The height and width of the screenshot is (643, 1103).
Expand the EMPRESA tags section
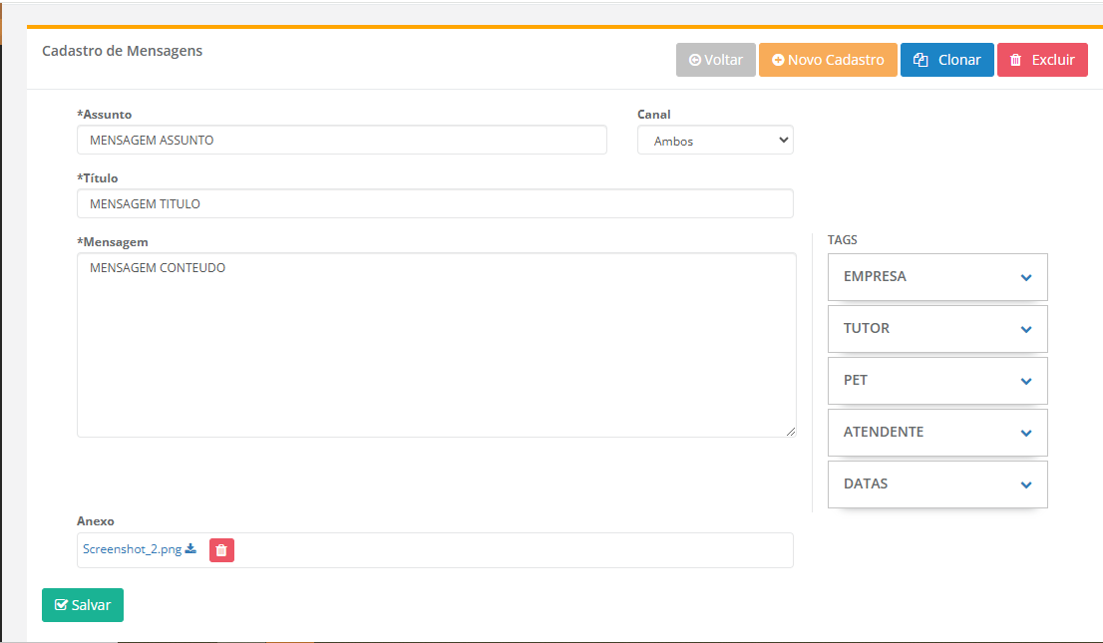[x=937, y=277]
